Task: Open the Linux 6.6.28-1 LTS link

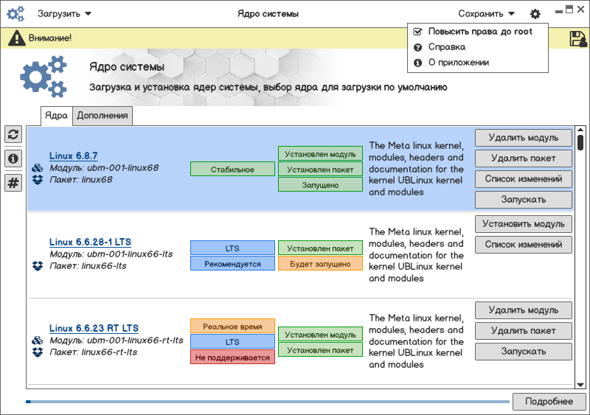Action: [90, 242]
